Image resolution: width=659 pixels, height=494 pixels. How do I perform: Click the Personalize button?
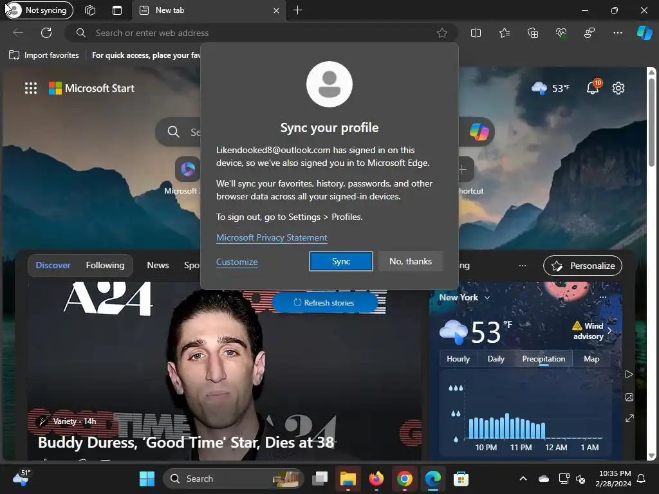click(x=582, y=266)
